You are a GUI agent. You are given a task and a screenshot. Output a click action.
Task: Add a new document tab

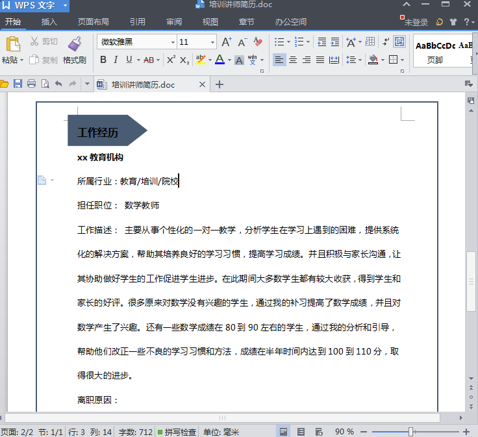[220, 84]
